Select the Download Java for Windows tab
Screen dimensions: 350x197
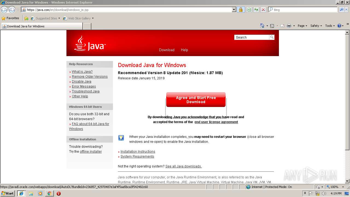[x=42, y=26]
